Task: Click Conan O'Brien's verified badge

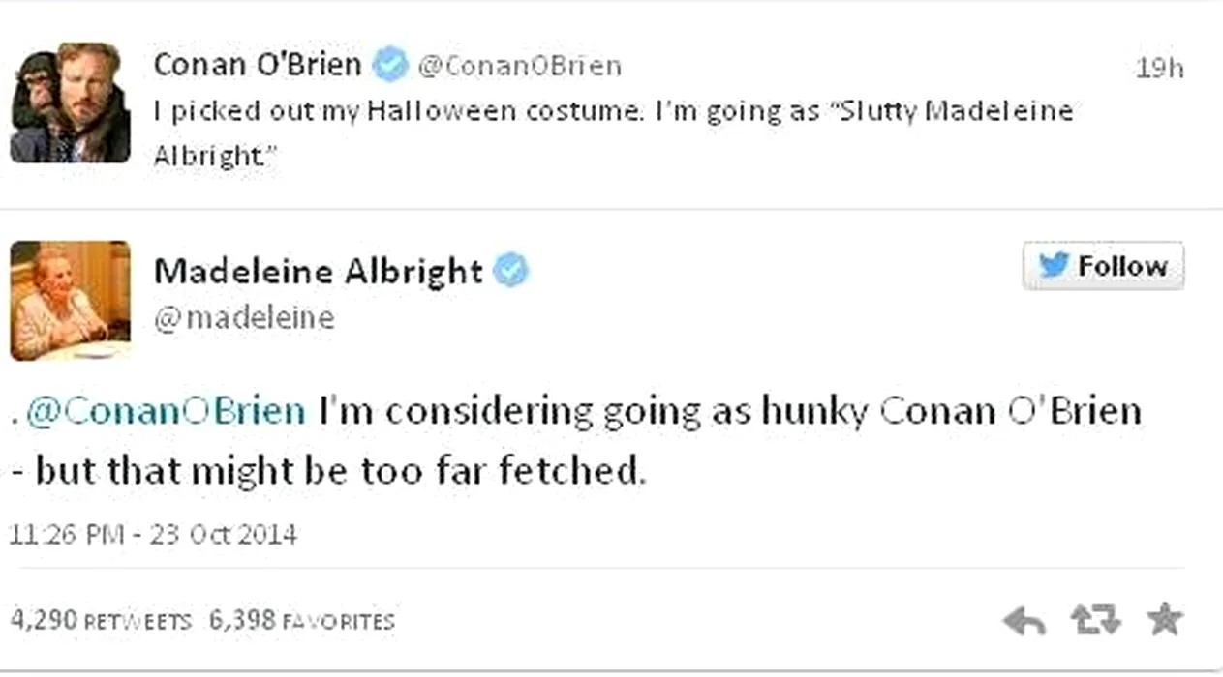Action: pyautogui.click(x=390, y=65)
